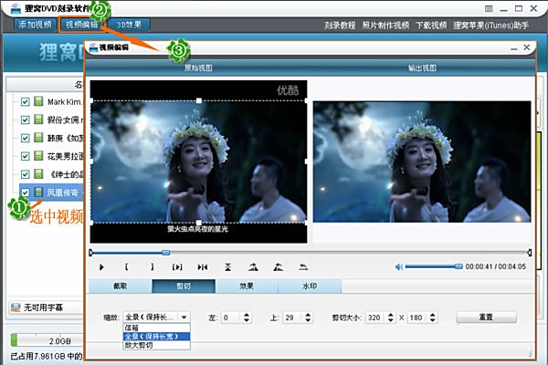
Task: Choose 全景(保持长宽) option in list
Action: click(156, 337)
